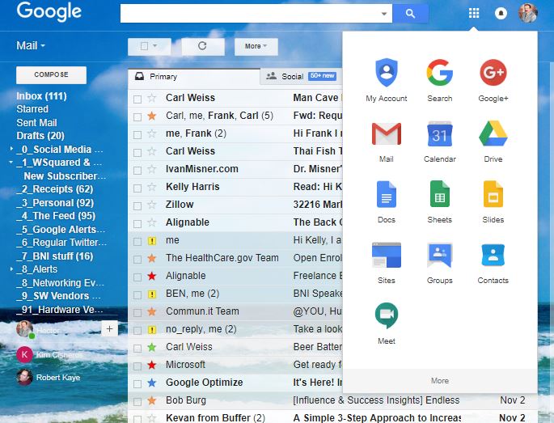The height and width of the screenshot is (423, 554).
Task: Expand the _0_Social Media label
Action: coord(11,149)
